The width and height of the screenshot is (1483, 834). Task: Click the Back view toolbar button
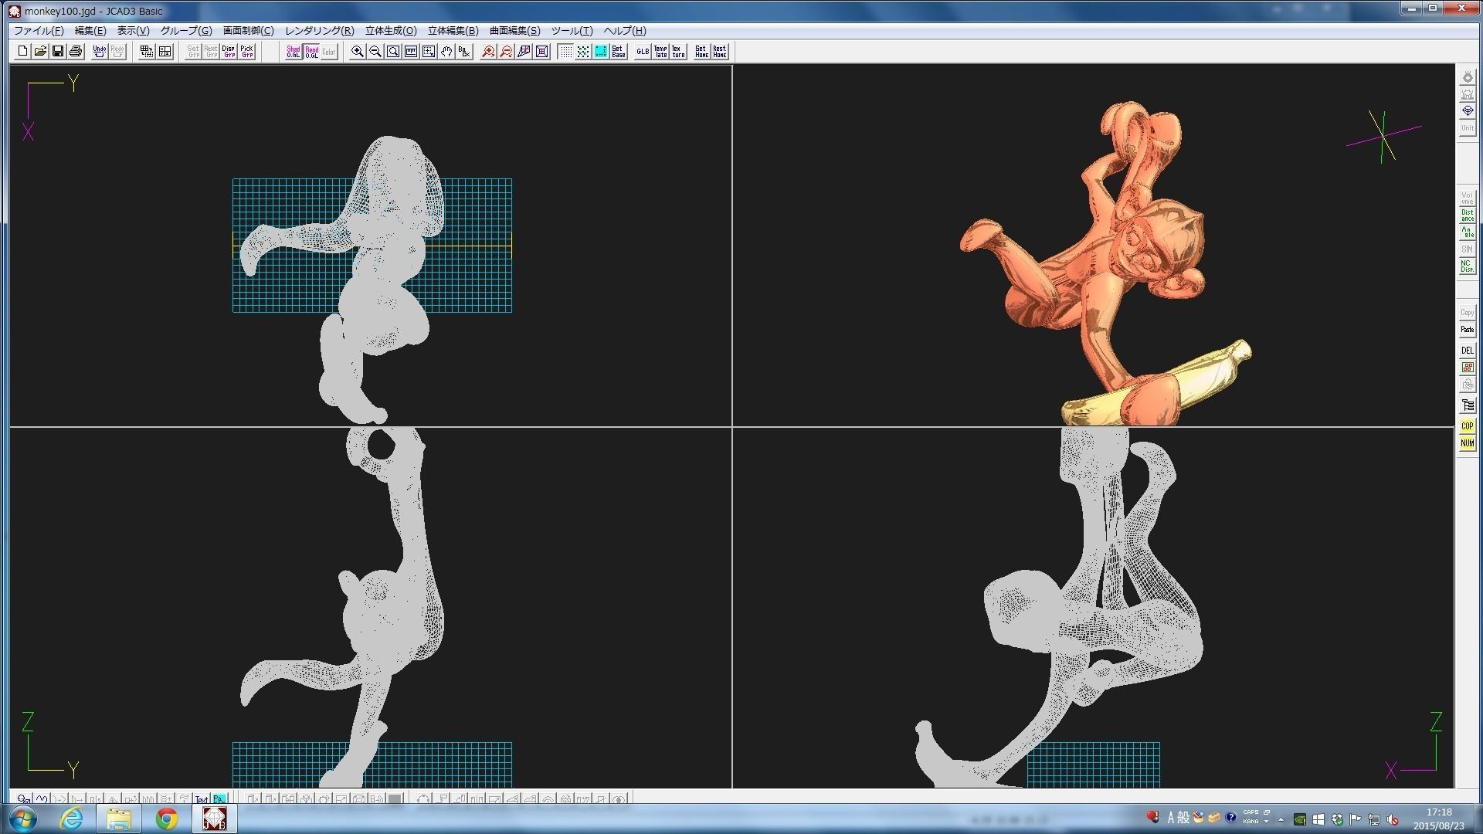pyautogui.click(x=464, y=52)
